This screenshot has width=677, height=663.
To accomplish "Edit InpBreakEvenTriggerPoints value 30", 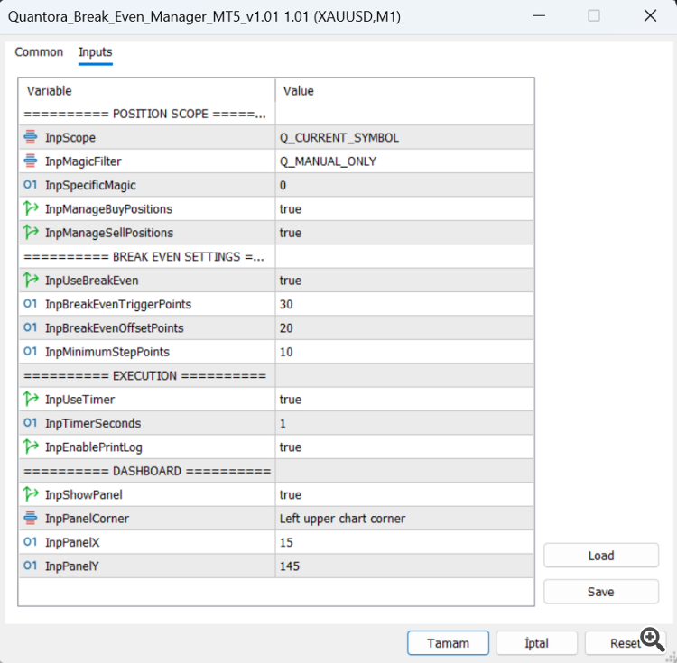I will pos(404,304).
